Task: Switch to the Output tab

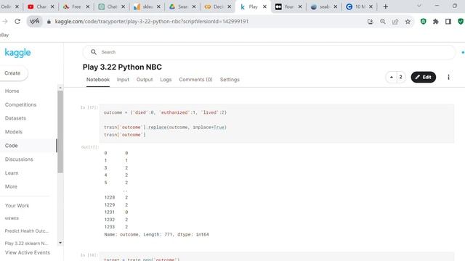Action: point(145,80)
